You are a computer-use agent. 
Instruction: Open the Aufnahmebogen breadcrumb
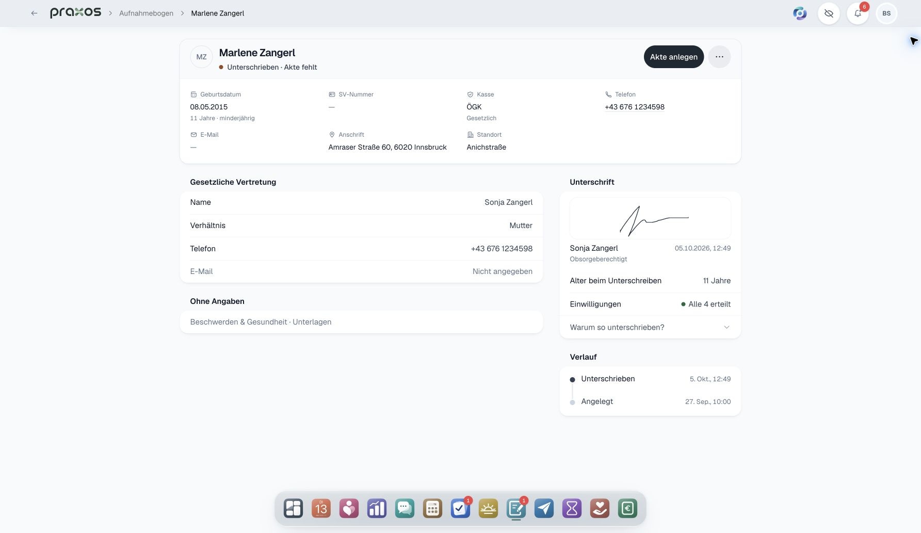coord(146,13)
